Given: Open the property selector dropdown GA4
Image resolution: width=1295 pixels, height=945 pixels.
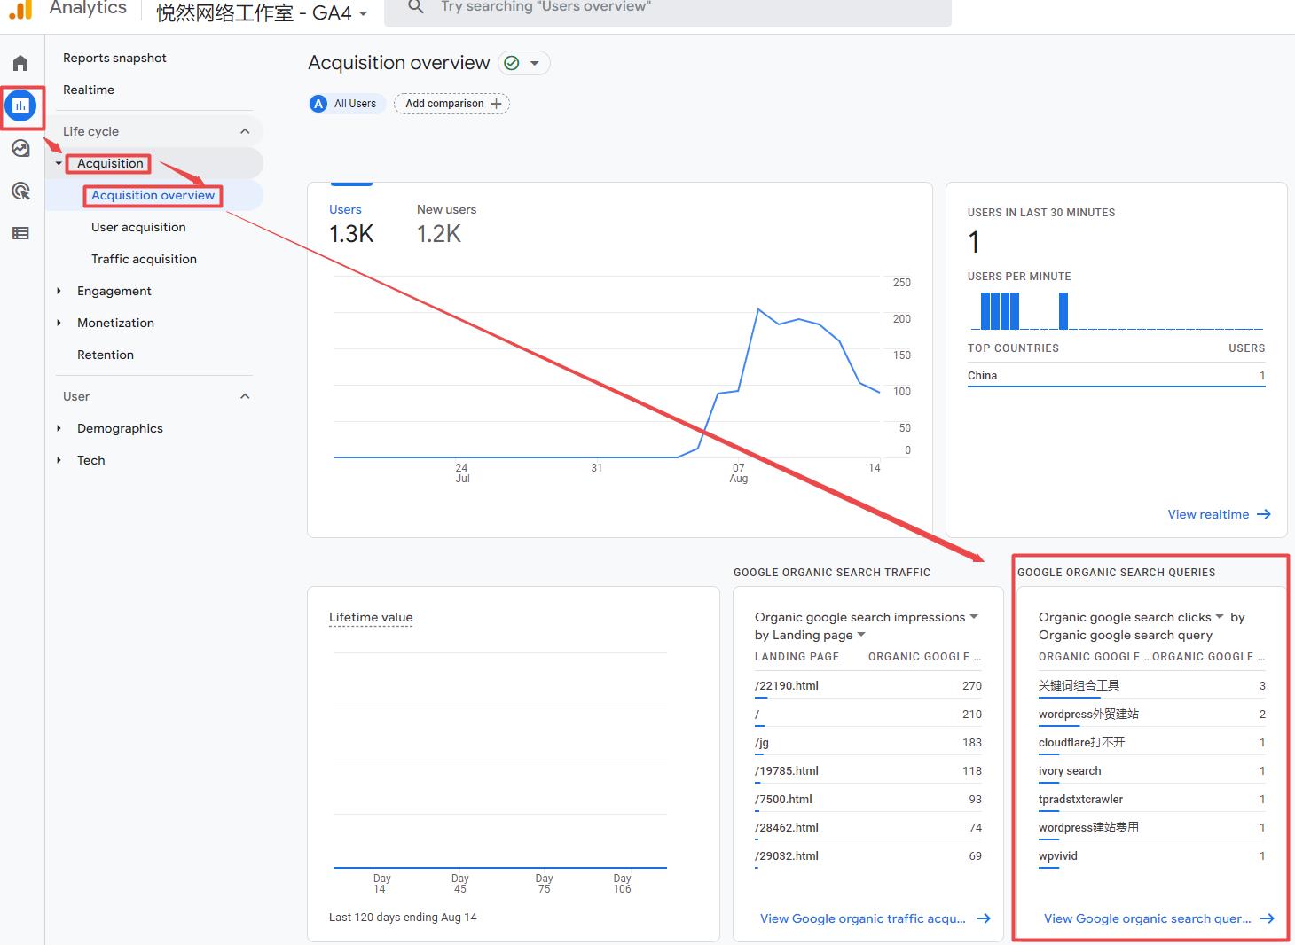Looking at the screenshot, I should tap(363, 13).
